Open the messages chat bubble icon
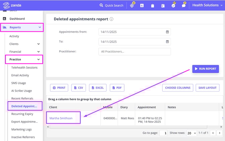225x141 pixels. click(183, 6)
